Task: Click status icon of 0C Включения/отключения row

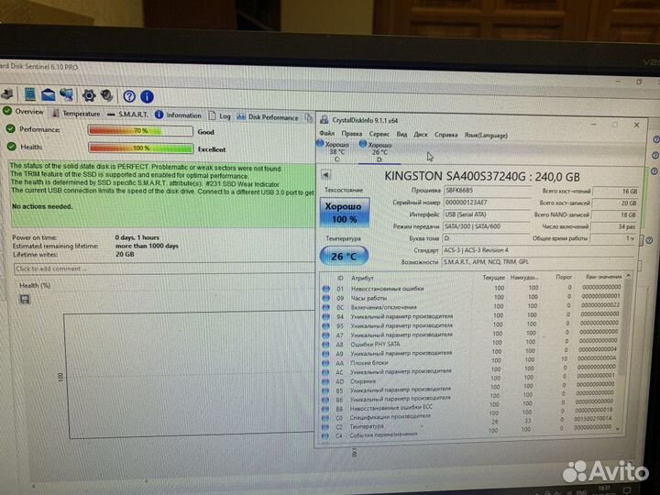Action: pyautogui.click(x=326, y=307)
